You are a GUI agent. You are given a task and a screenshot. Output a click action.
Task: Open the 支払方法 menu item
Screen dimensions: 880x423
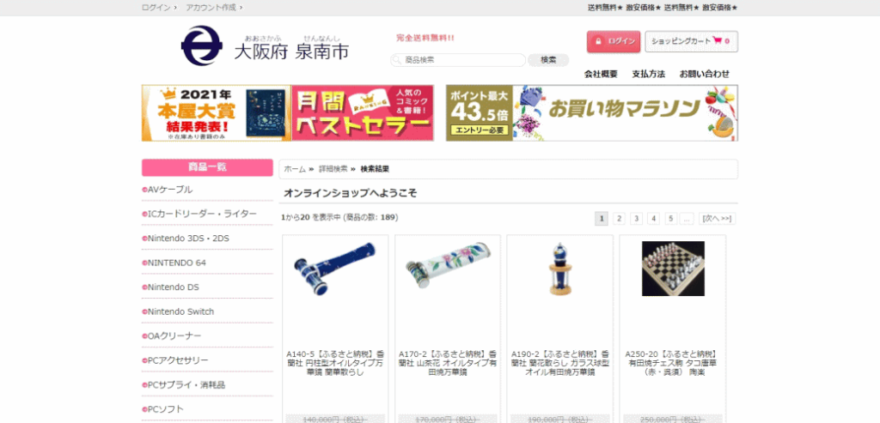pyautogui.click(x=648, y=74)
